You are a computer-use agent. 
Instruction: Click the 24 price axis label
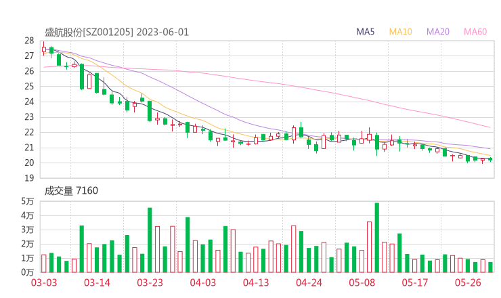29,102
